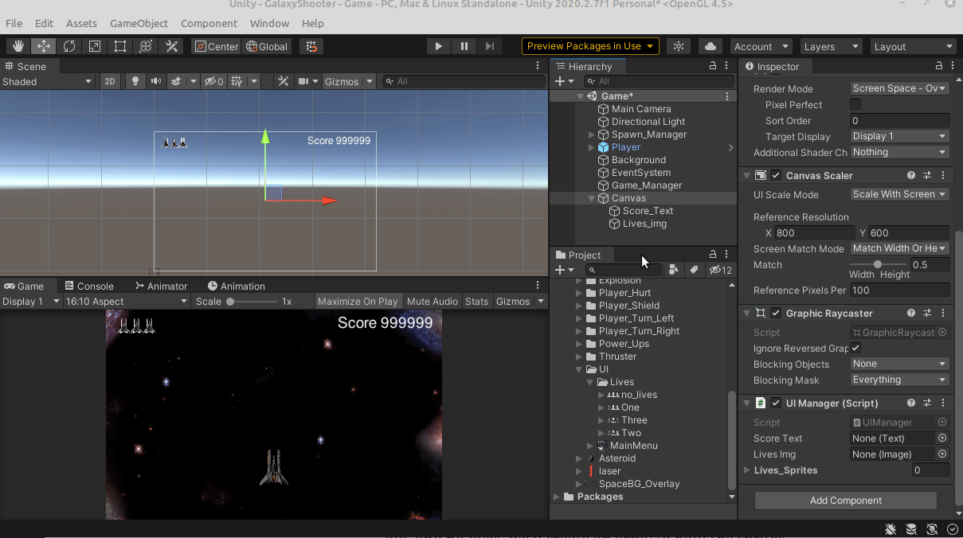Screen dimensions: 963x538
Task: Toggle Global rotation button
Action: pyautogui.click(x=268, y=46)
